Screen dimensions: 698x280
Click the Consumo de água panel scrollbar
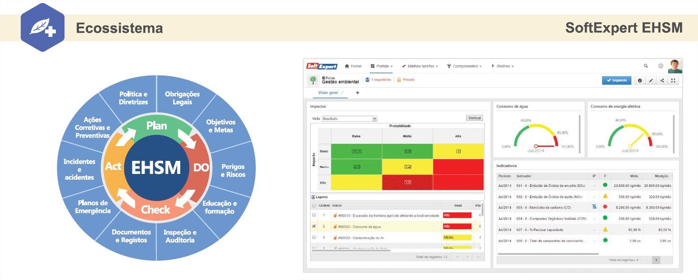pyautogui.click(x=580, y=133)
